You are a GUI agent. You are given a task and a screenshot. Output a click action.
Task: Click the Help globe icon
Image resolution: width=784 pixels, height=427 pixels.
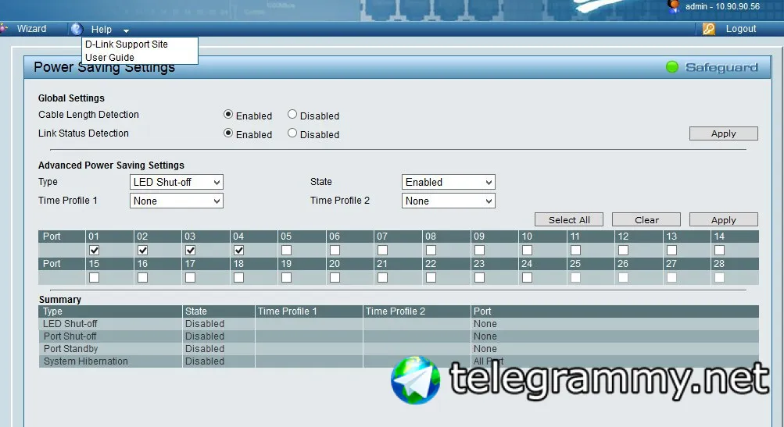77,29
